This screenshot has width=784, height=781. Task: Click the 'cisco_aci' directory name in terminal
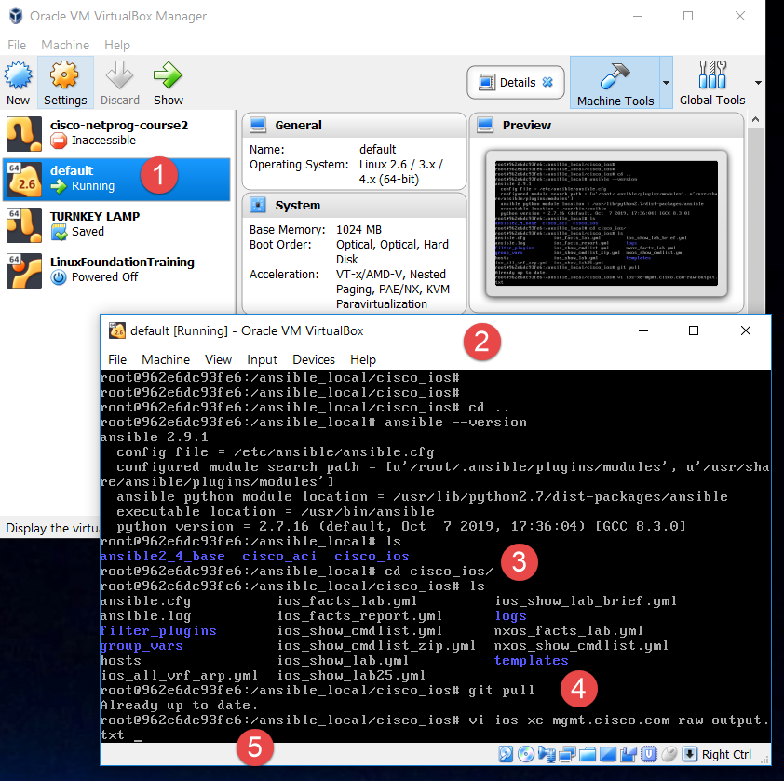(x=279, y=557)
